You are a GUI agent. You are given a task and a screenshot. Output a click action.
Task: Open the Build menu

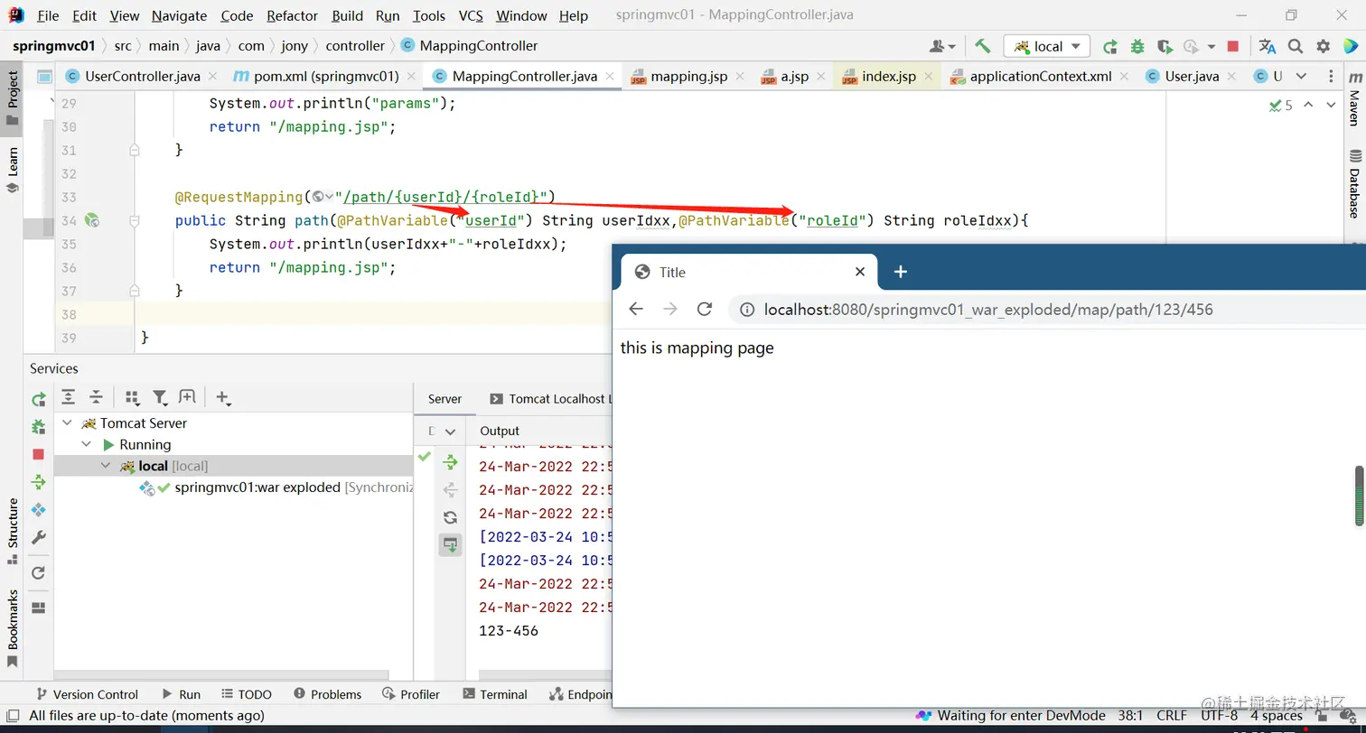click(348, 15)
